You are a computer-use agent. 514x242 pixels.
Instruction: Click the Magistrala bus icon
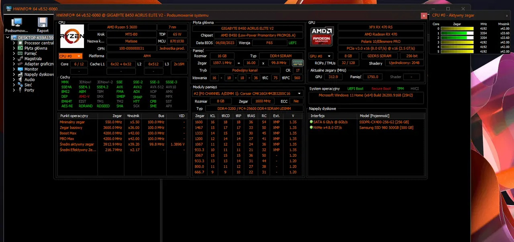click(21, 58)
